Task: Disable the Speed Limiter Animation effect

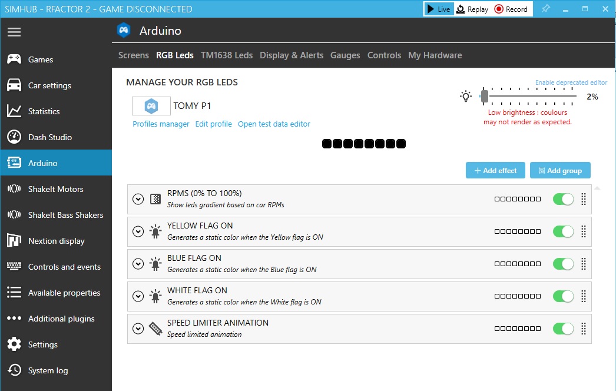Action: coord(563,329)
